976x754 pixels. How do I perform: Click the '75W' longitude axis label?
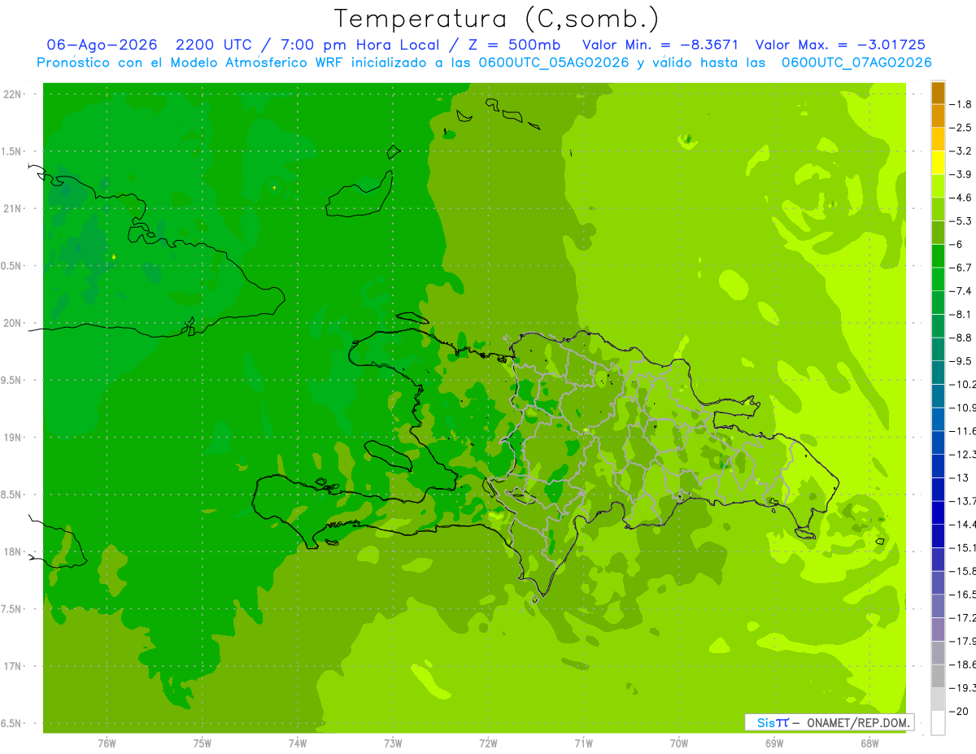[x=203, y=743]
